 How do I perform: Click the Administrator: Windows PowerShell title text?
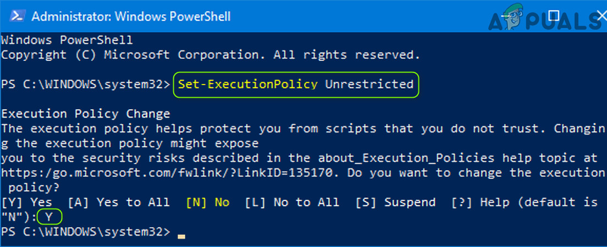131,16
